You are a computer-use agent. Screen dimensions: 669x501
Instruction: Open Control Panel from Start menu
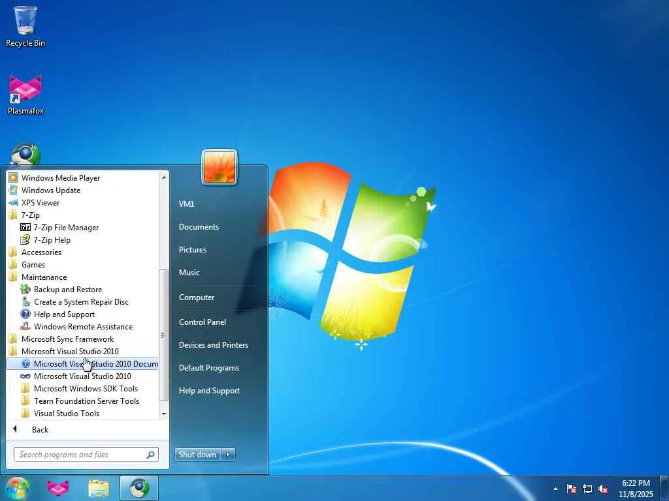(x=203, y=322)
